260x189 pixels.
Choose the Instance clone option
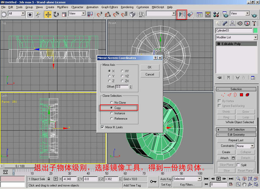click(111, 113)
